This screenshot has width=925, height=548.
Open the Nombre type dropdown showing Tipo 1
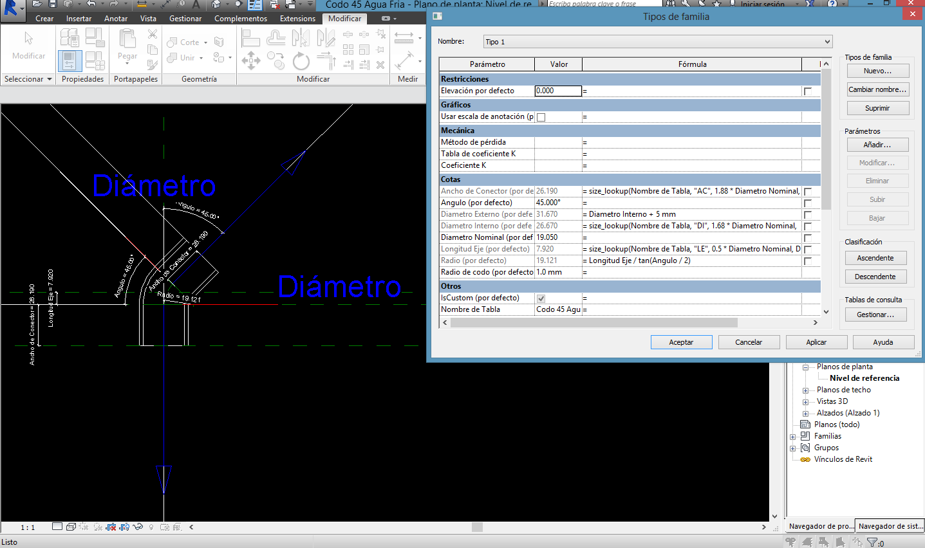[x=658, y=42]
